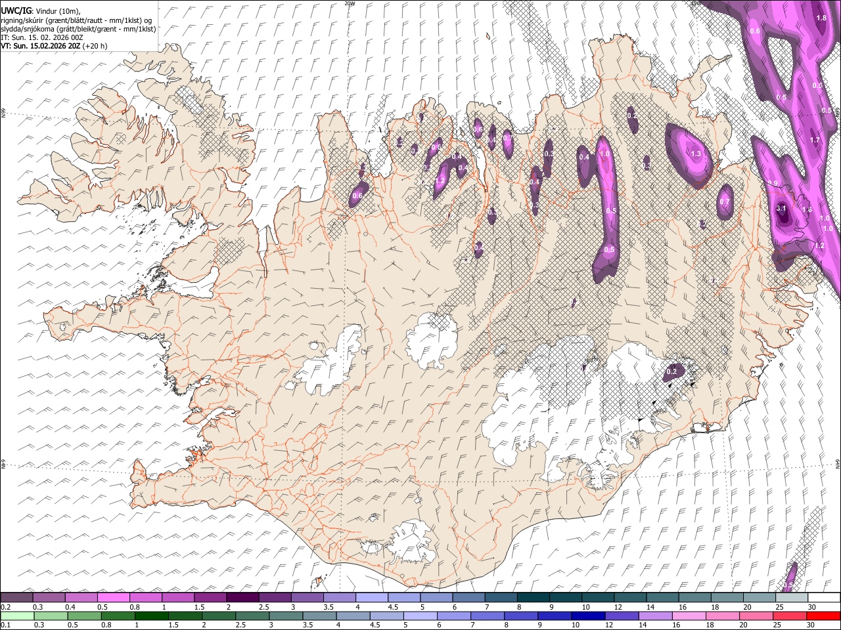Viewport: 841px width, 630px height.
Task: Click the 0.6 value on the northwest purple patch
Action: (357, 196)
